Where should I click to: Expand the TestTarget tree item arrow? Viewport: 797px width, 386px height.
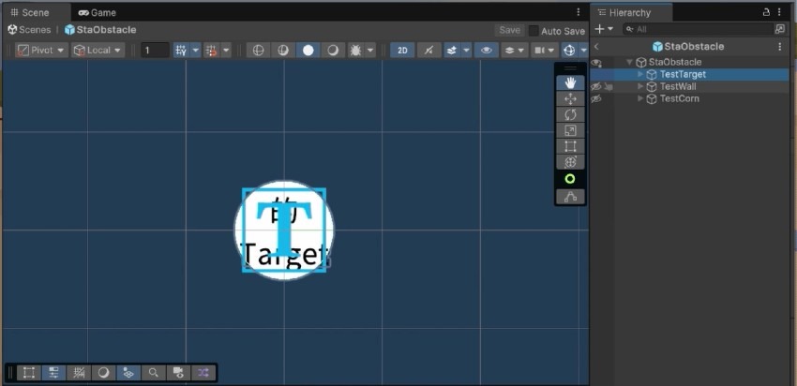[x=640, y=74]
